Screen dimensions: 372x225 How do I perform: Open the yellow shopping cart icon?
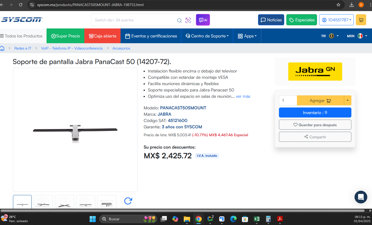(x=361, y=20)
